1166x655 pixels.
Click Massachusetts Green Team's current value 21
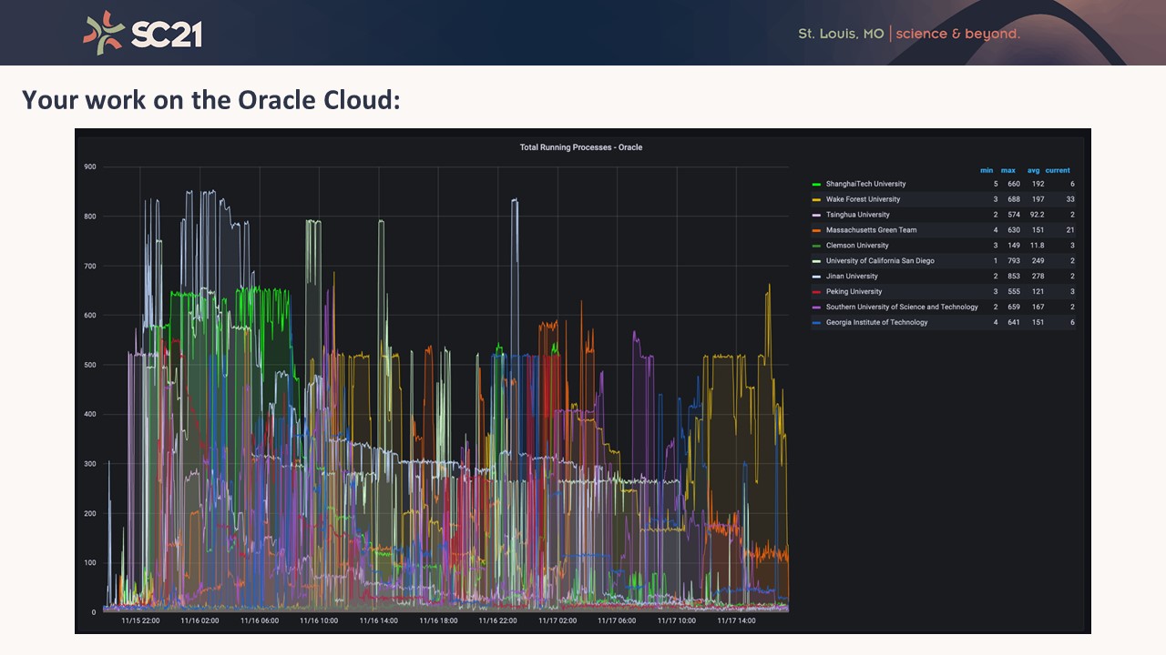point(1070,230)
